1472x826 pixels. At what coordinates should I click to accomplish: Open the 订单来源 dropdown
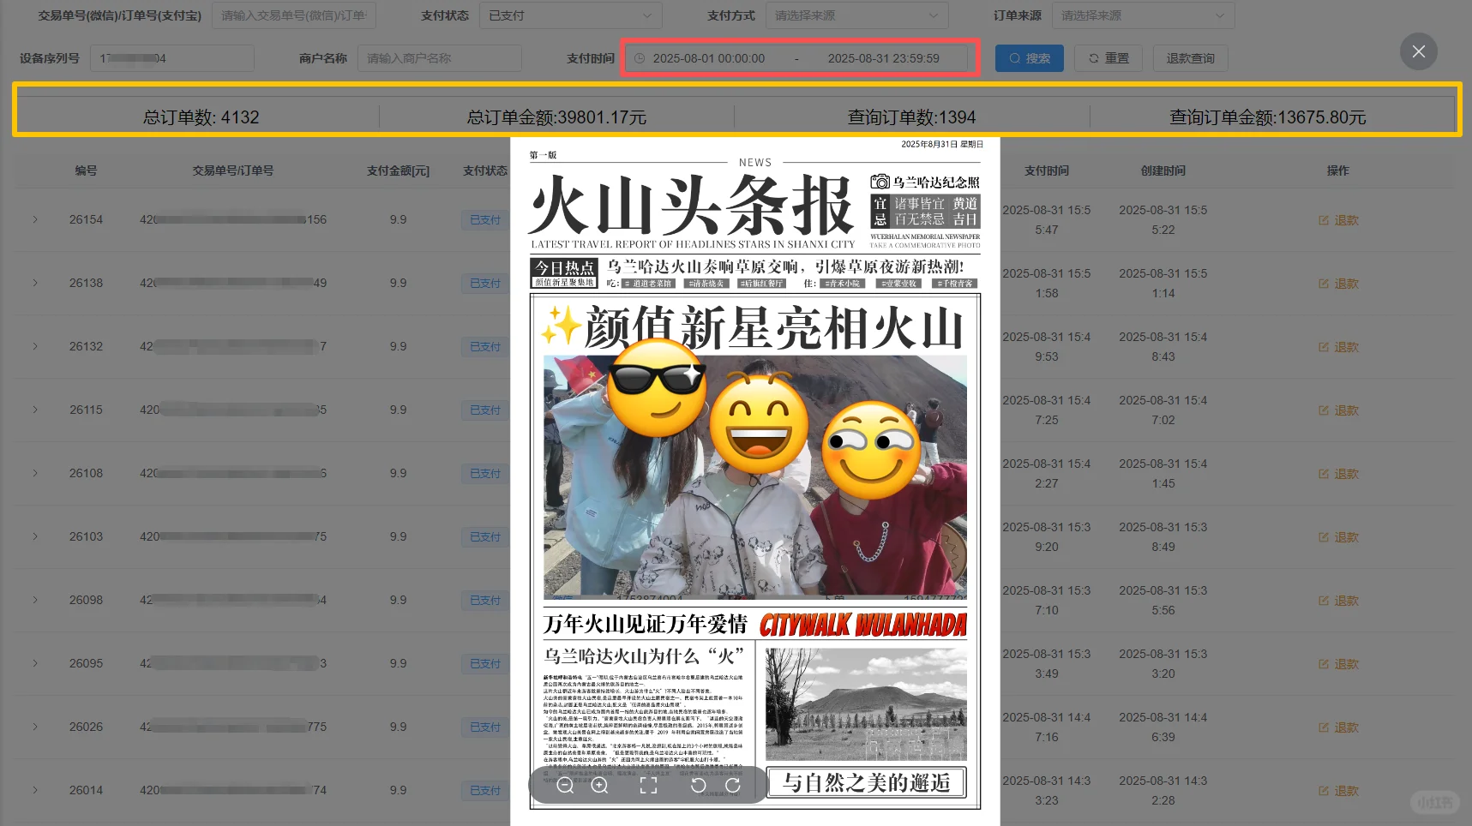point(1143,15)
